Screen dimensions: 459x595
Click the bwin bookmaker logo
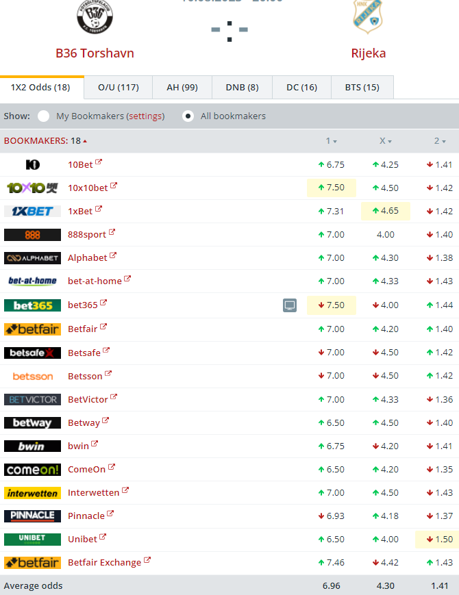tap(32, 446)
